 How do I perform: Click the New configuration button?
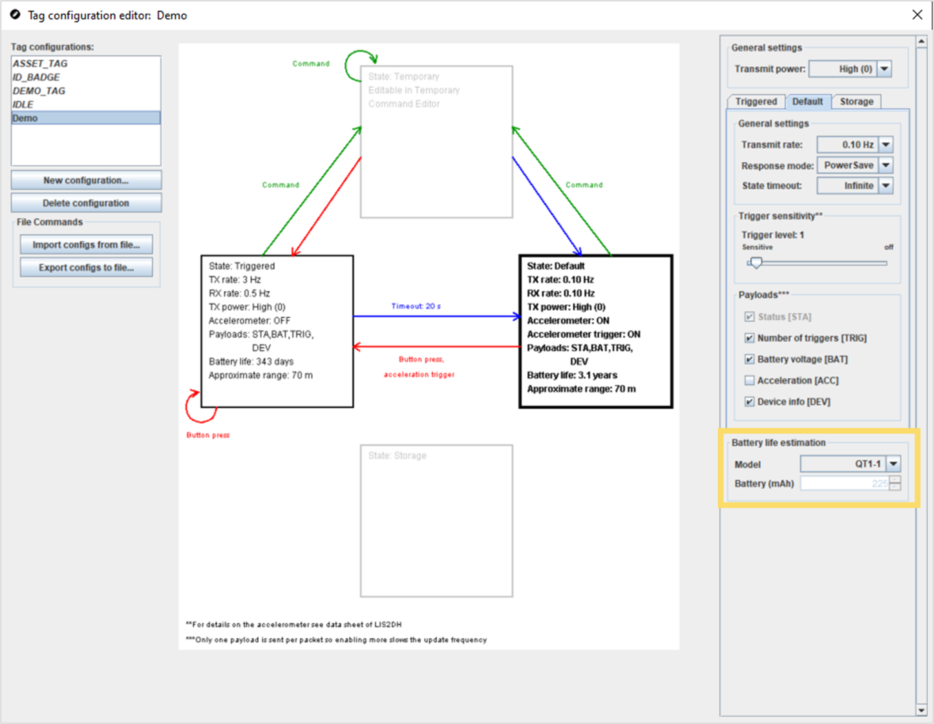click(86, 180)
